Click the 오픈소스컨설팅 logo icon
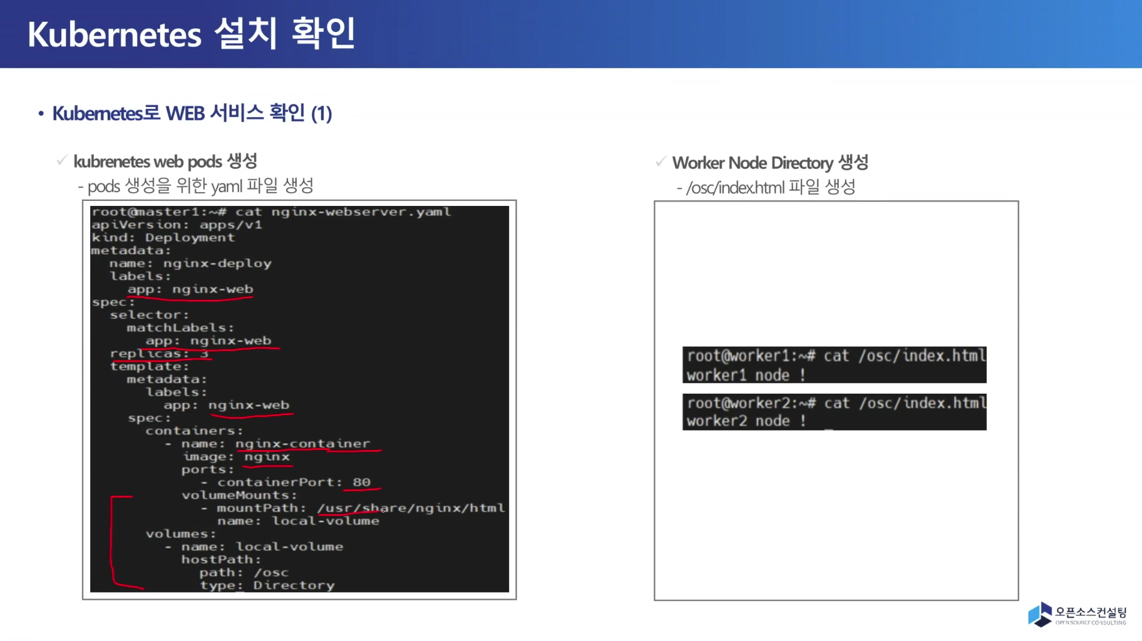1142x641 pixels. [x=1040, y=614]
